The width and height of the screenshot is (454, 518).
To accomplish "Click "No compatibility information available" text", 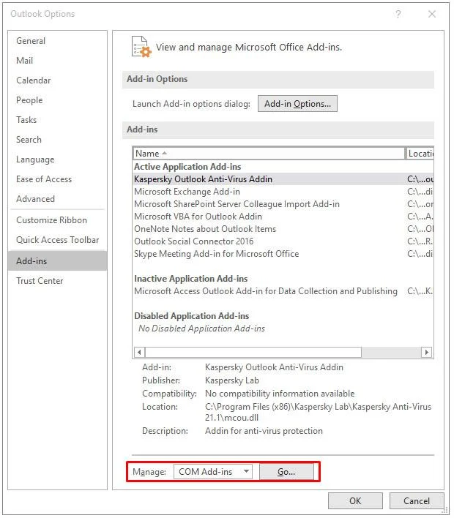I will click(x=280, y=394).
